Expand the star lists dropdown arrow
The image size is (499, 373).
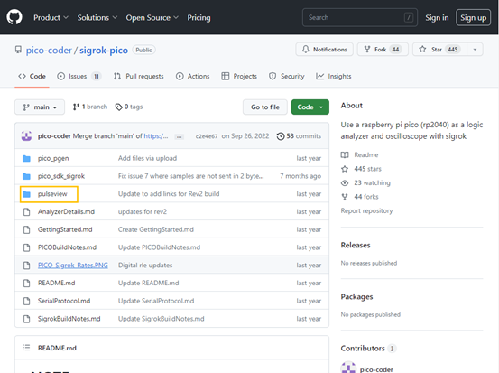476,50
